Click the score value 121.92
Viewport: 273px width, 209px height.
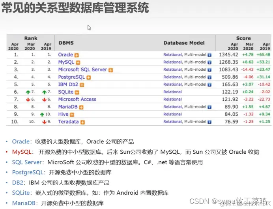[x=230, y=99]
